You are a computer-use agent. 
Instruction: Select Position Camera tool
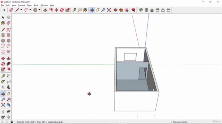pos(3,112)
